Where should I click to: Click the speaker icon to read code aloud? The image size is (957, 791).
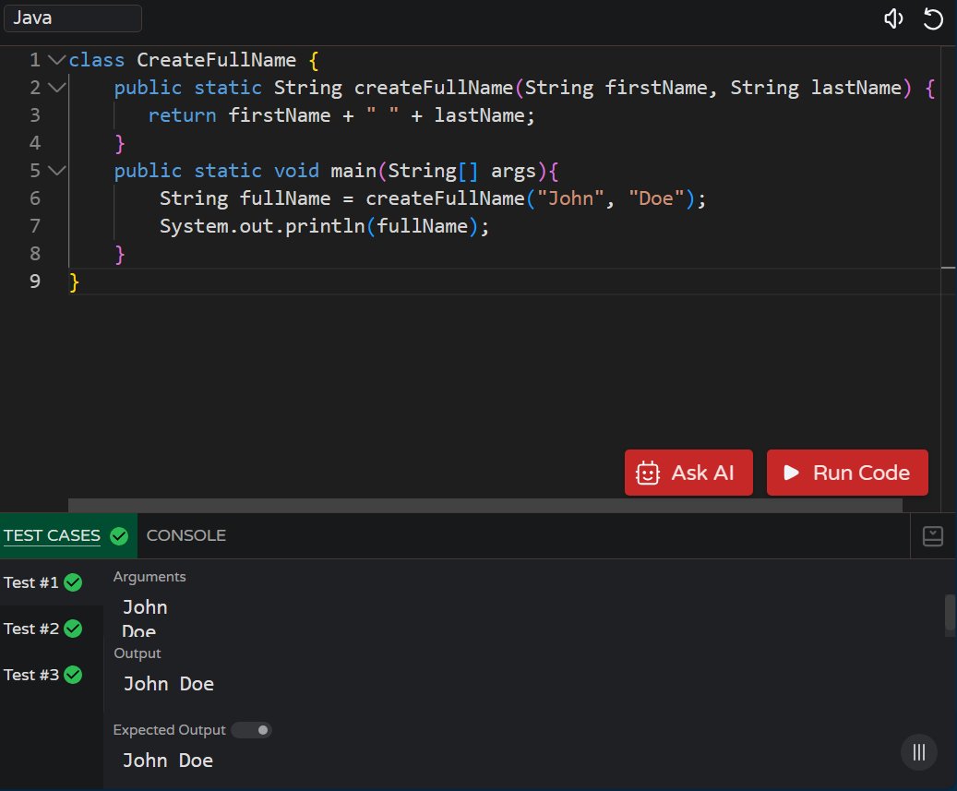coord(892,18)
